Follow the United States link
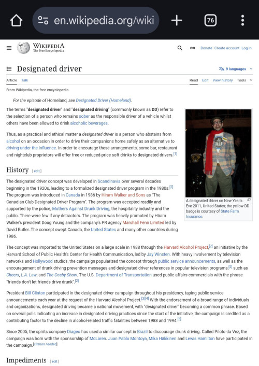This screenshot has width=259, height=366. (103, 230)
